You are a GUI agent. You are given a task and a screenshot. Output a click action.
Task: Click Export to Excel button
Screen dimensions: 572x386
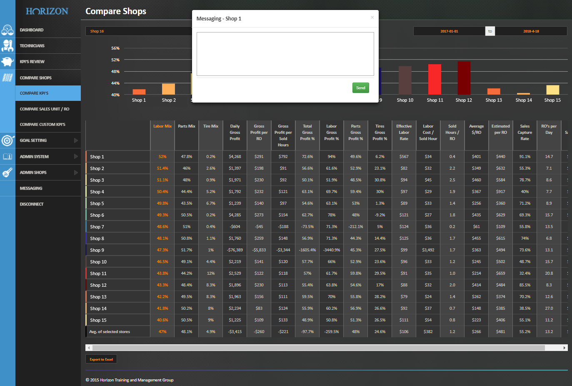click(x=101, y=359)
